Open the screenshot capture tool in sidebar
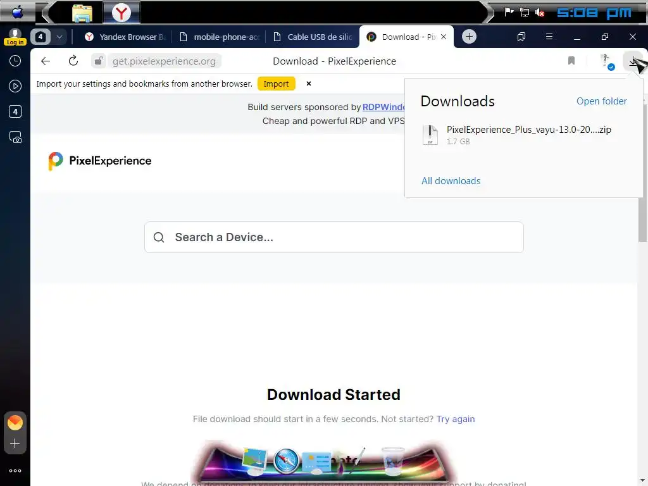The width and height of the screenshot is (648, 486). [x=15, y=137]
